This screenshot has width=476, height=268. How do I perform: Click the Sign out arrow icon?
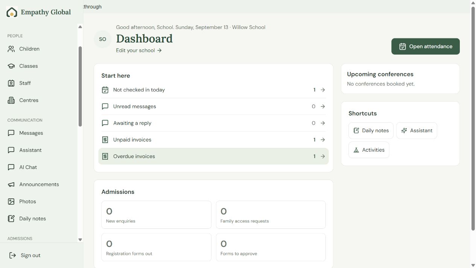pos(13,255)
